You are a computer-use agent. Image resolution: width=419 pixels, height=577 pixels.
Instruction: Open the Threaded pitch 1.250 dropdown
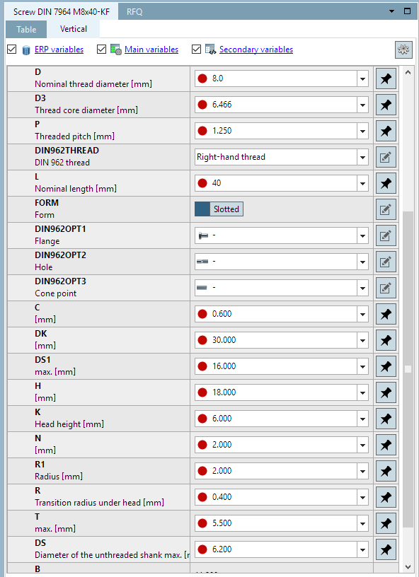pyautogui.click(x=362, y=131)
